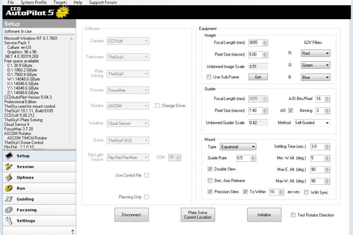Toggle Precision Slew checkbox

pos(210,192)
